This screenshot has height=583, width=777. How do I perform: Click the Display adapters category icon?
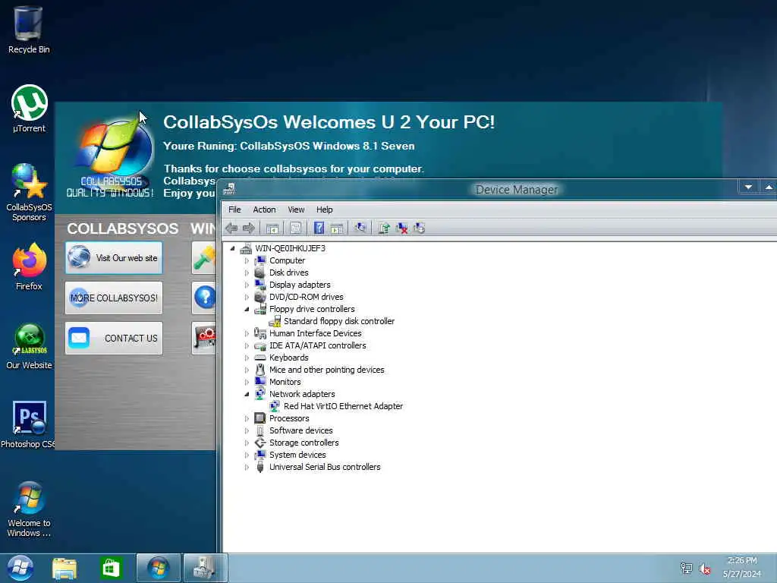(x=260, y=285)
